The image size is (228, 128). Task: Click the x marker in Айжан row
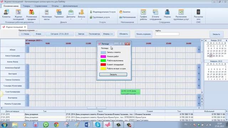click(199, 50)
